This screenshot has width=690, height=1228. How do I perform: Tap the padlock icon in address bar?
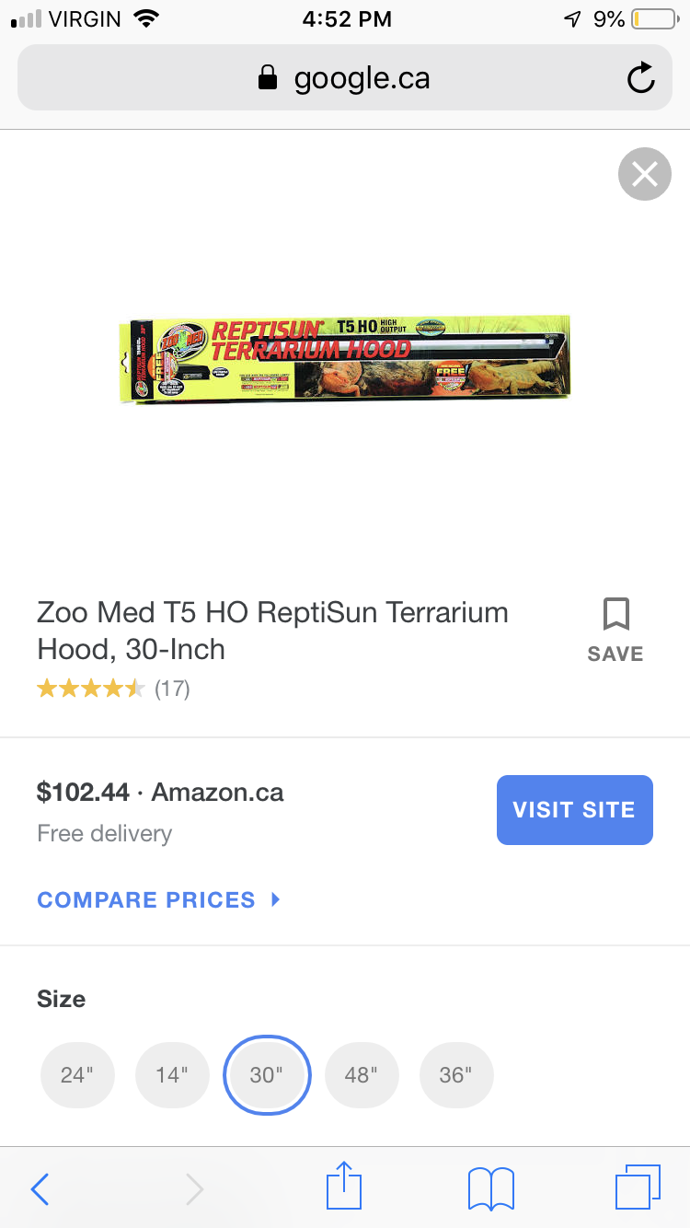click(268, 78)
